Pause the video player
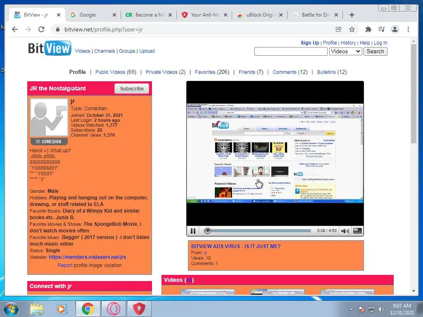 (193, 231)
